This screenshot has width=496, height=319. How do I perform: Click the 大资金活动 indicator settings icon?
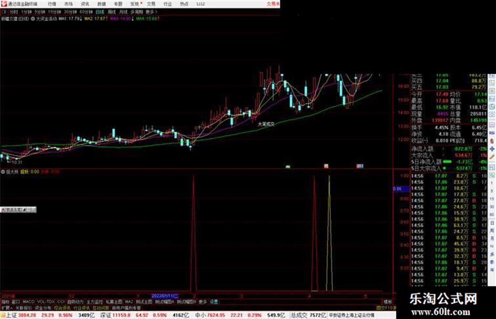click(33, 19)
